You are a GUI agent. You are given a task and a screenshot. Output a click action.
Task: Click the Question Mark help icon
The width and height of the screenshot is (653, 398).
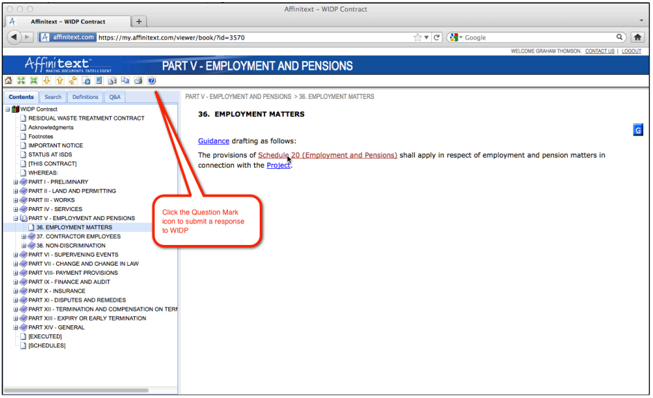(x=152, y=80)
